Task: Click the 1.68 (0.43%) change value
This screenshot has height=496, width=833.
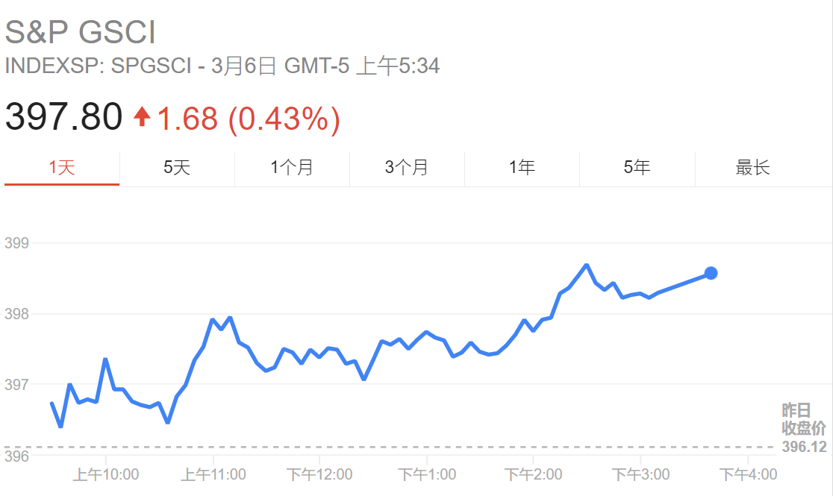Action: (x=248, y=118)
